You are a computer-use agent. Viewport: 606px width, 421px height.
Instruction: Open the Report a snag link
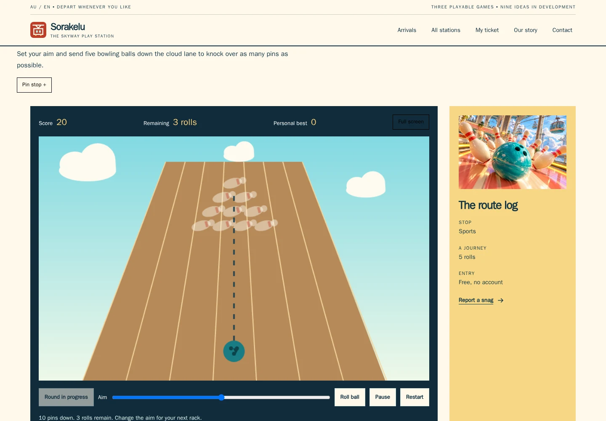(476, 300)
